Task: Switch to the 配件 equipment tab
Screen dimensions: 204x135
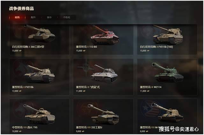Action: click(x=33, y=17)
